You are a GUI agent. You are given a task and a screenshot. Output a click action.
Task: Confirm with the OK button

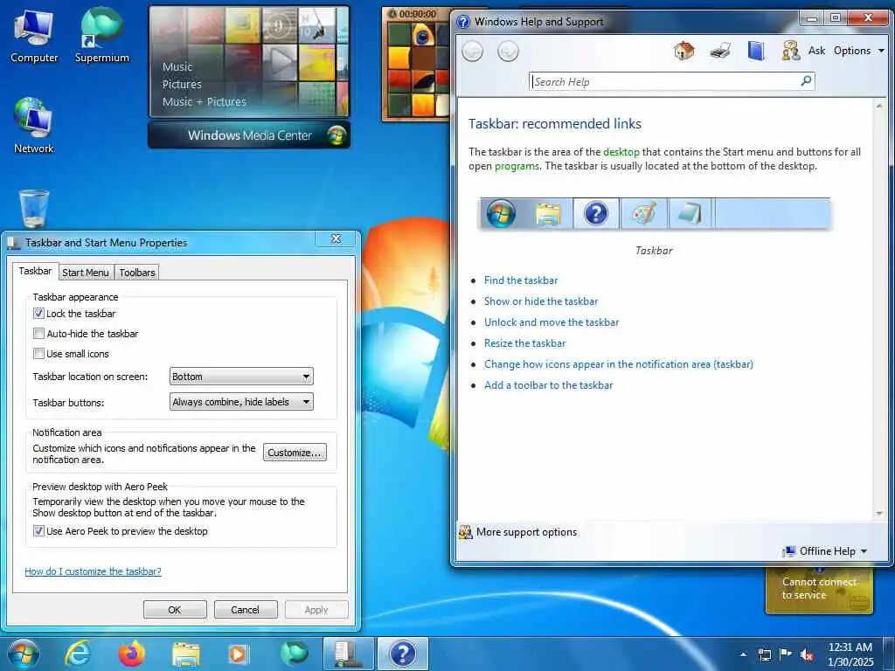click(175, 609)
